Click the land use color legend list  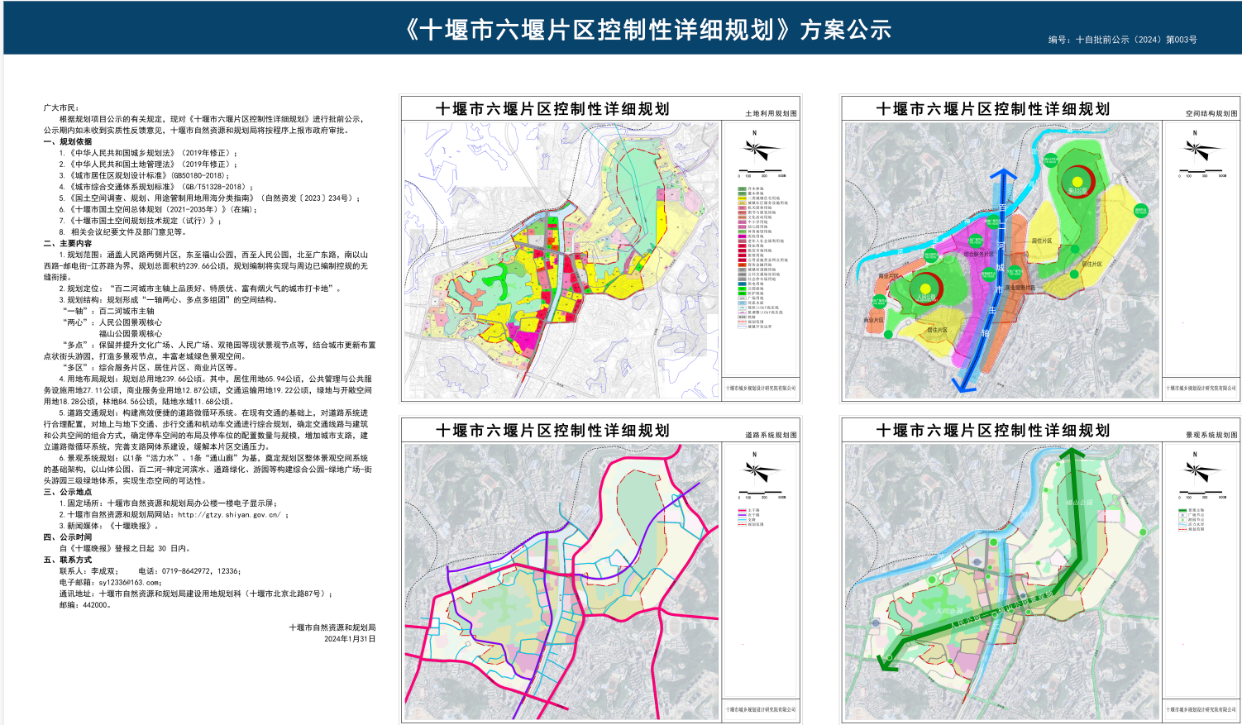point(762,257)
